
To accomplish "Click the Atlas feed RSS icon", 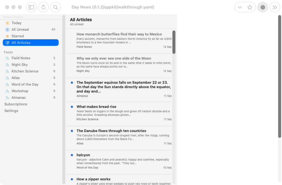I will 7,78.
